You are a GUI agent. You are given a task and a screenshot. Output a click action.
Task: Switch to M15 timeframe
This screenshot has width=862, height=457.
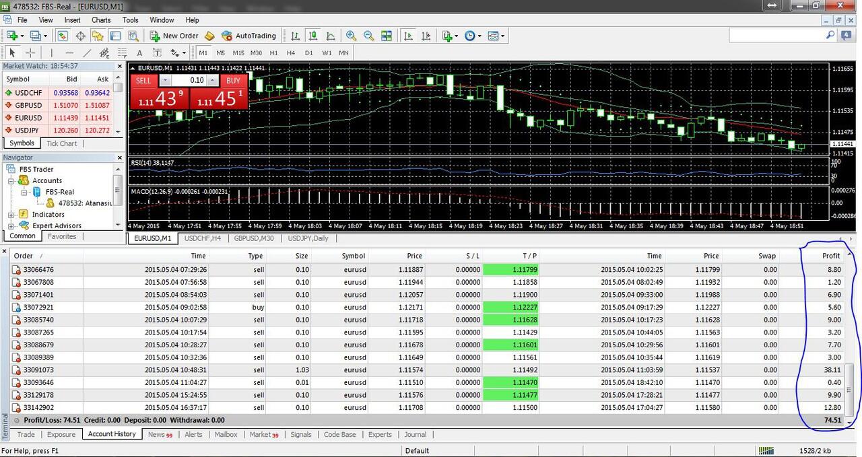pyautogui.click(x=238, y=52)
